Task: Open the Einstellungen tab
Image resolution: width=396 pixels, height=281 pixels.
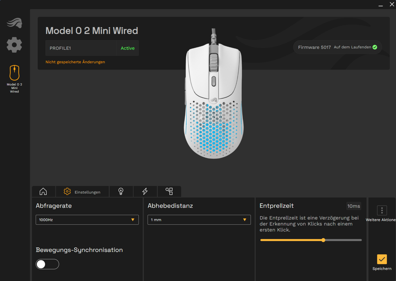Action: point(82,192)
